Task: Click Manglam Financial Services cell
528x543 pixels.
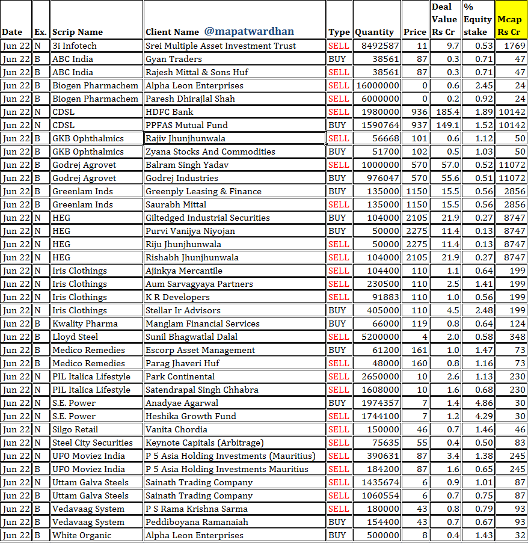Action: (235, 324)
